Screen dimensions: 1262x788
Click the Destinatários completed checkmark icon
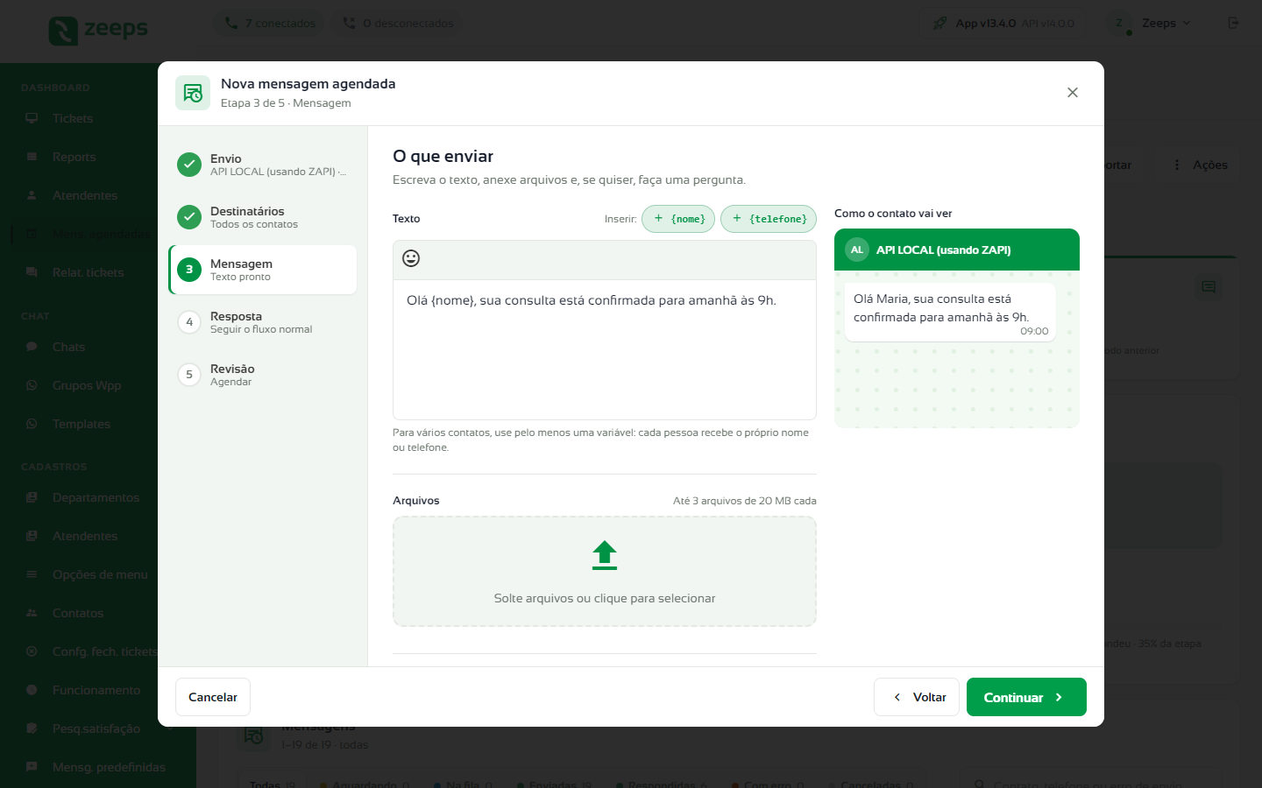pos(189,217)
